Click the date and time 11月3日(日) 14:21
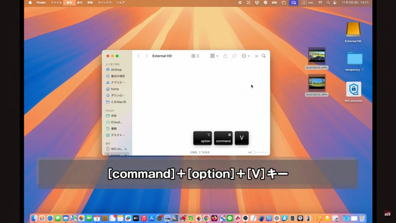This screenshot has height=223, width=396. [354, 3]
